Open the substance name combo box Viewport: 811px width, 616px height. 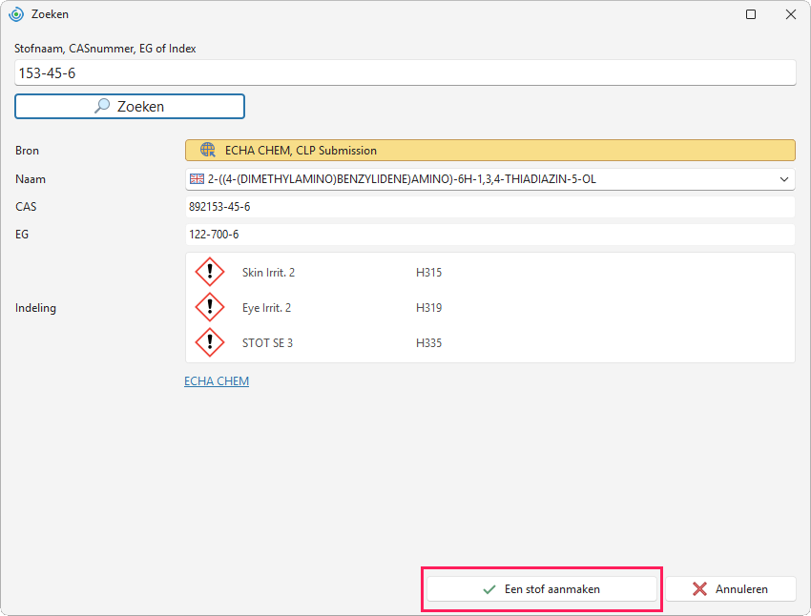489,179
